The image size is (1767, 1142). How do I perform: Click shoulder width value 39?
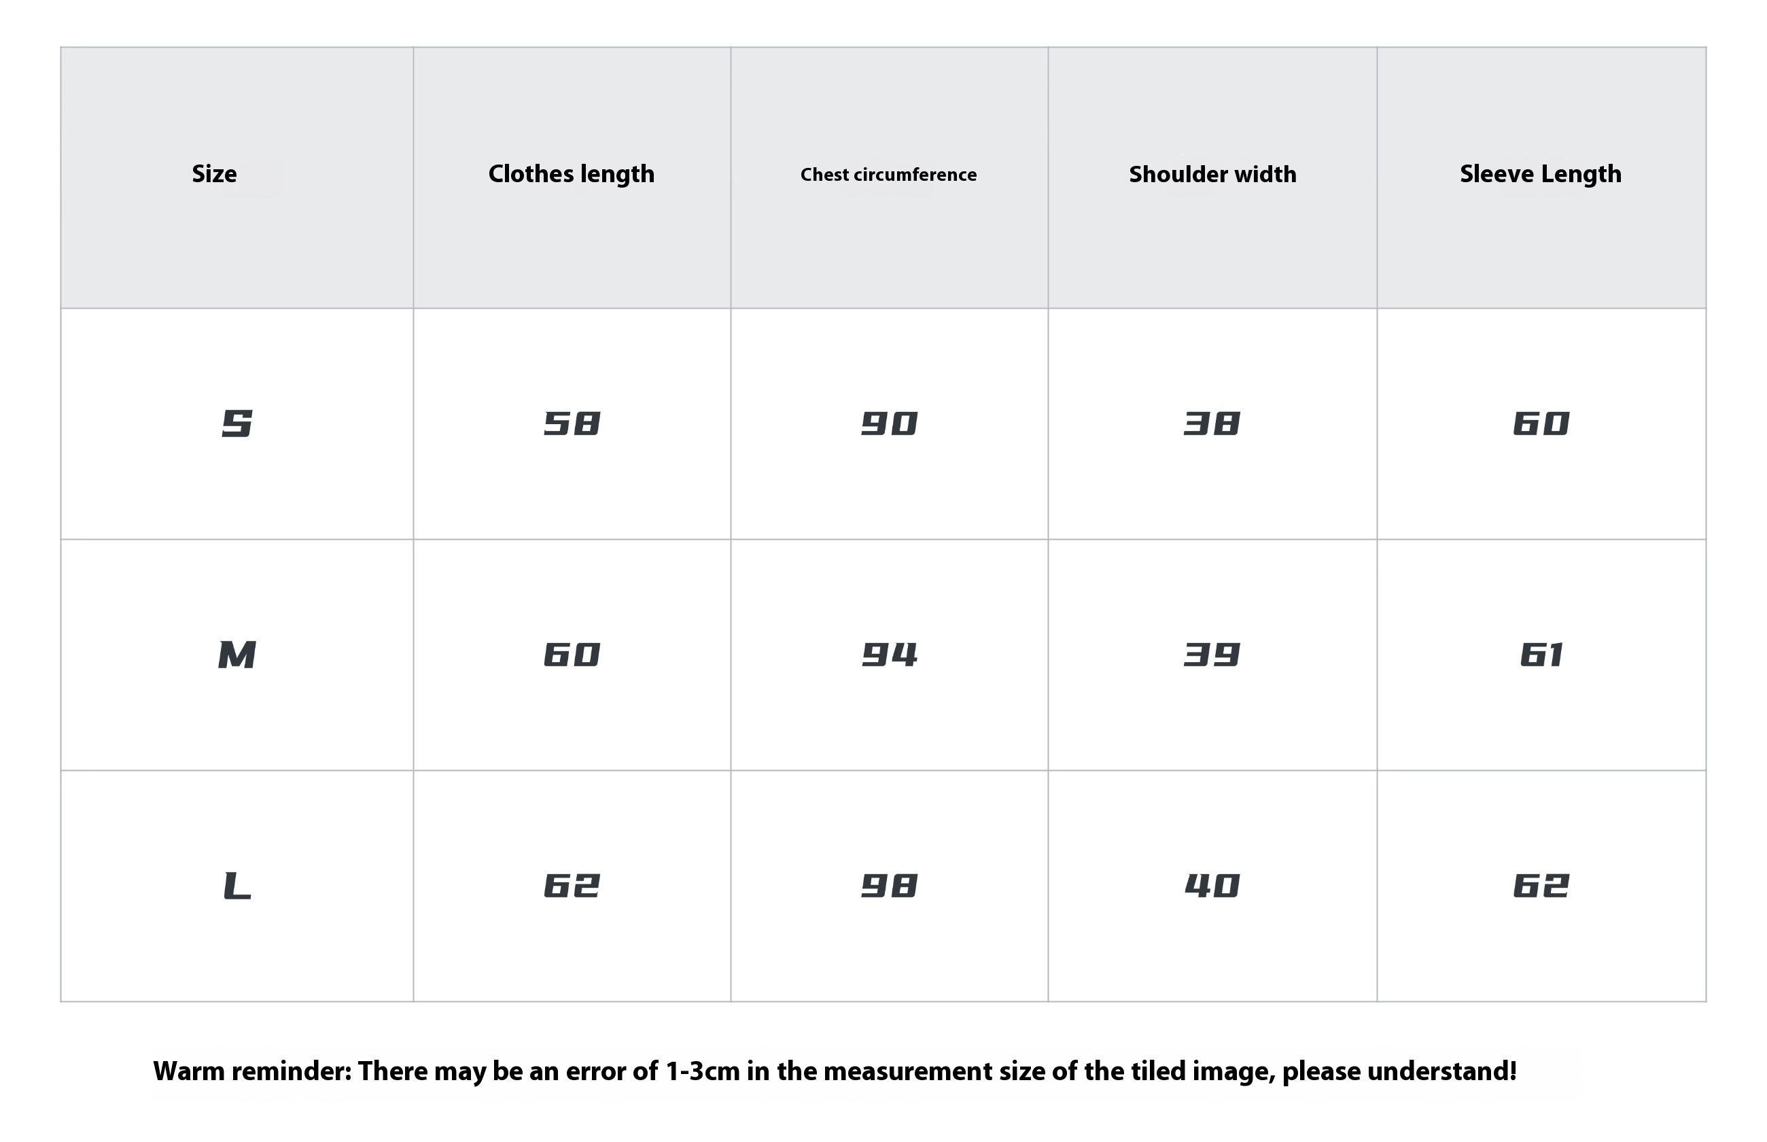(x=1212, y=655)
